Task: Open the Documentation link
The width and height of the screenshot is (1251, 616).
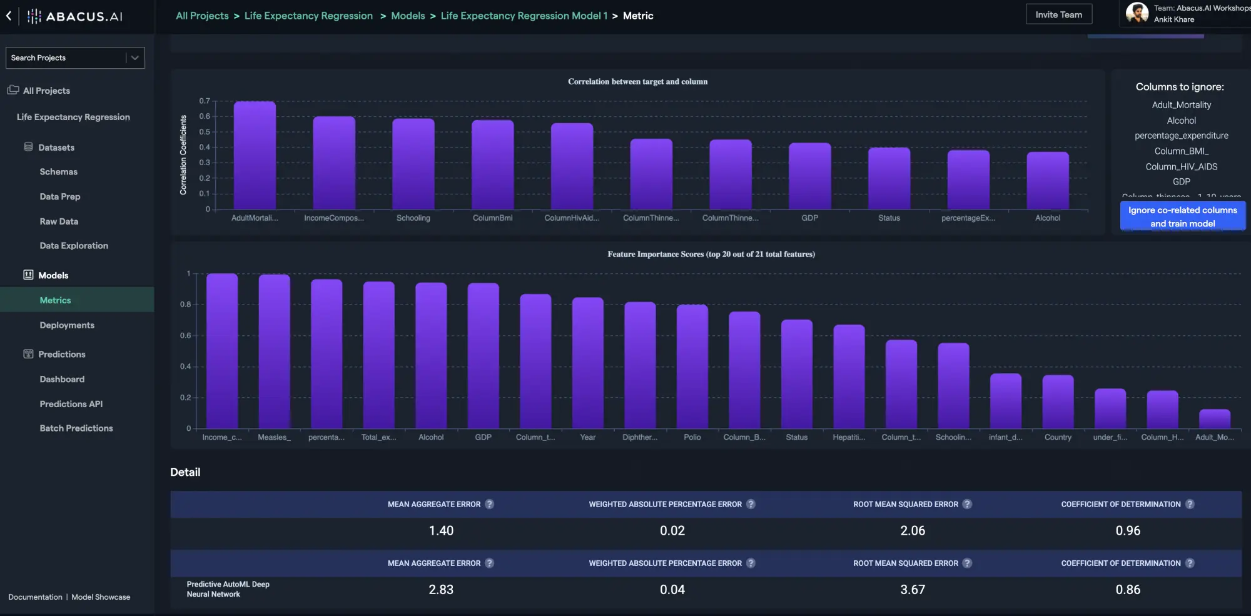Action: (35, 597)
